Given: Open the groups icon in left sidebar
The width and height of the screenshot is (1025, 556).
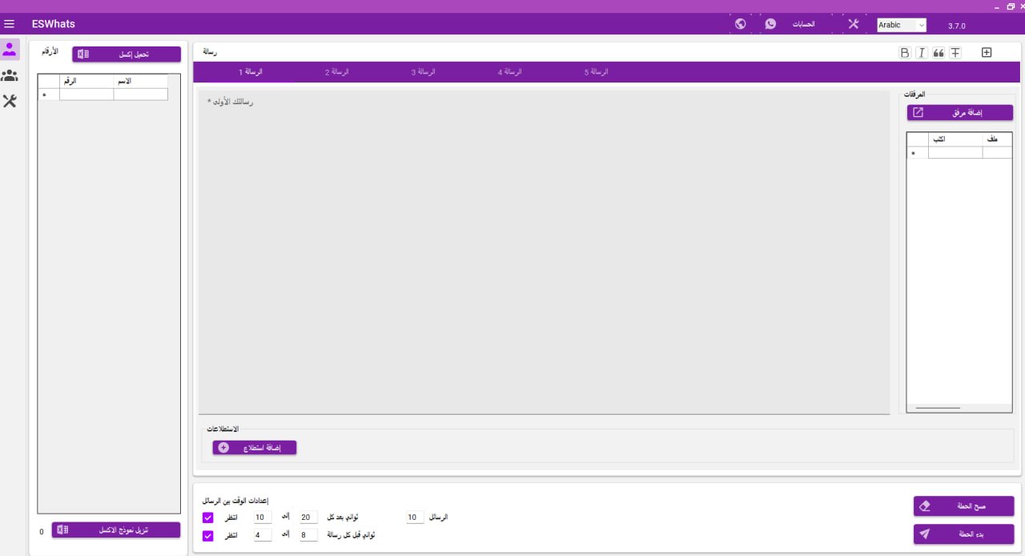Looking at the screenshot, I should [x=10, y=75].
